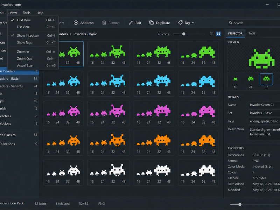Select the fourth orange invader icon card

[198, 143]
